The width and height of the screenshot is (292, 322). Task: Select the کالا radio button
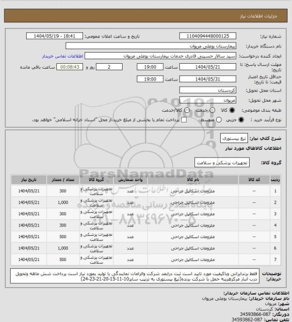coord(232,110)
